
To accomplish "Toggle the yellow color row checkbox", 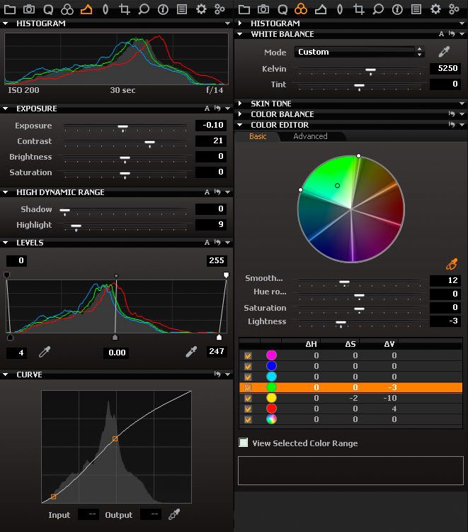I will 248,398.
